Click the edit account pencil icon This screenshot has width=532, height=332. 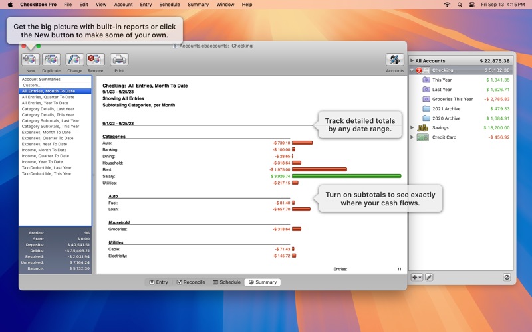click(x=429, y=277)
